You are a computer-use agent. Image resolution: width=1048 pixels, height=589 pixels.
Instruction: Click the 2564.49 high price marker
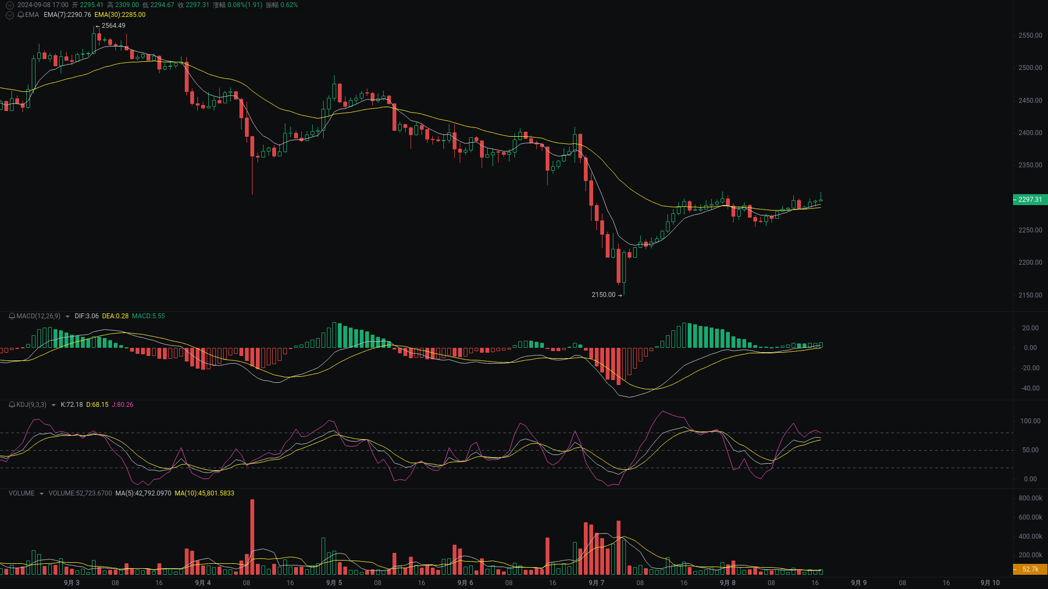click(x=113, y=26)
